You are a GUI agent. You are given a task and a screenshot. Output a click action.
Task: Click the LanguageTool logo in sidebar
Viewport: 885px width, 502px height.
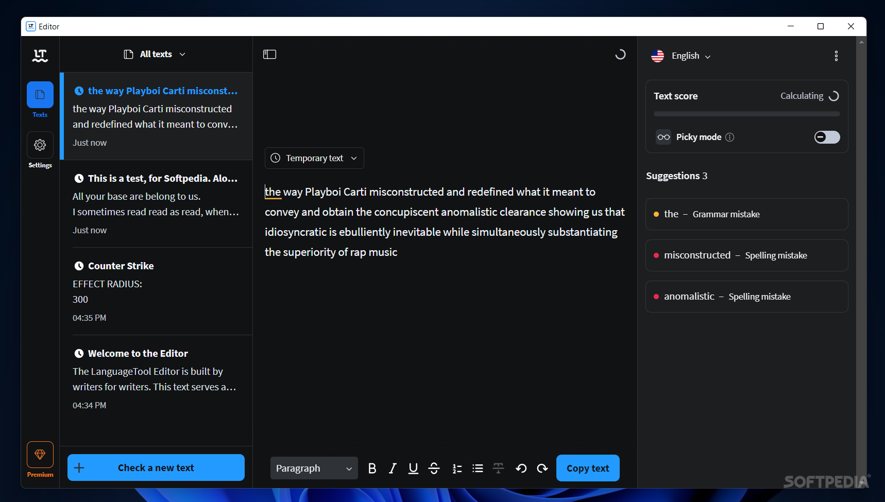[x=40, y=56]
